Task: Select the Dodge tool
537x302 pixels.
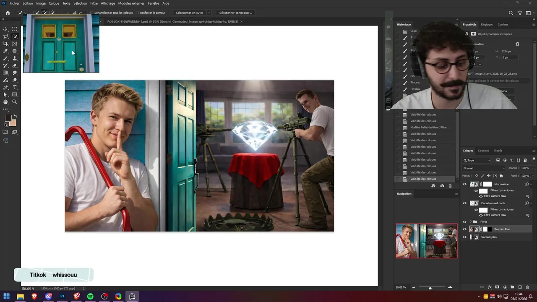Action: click(15, 80)
